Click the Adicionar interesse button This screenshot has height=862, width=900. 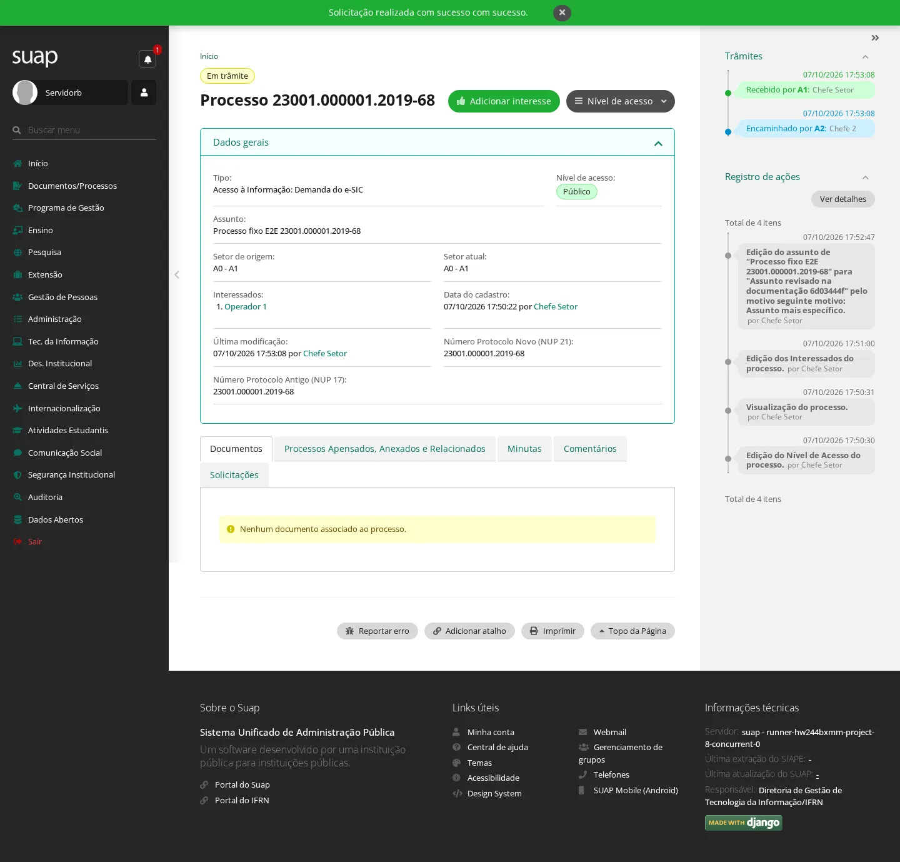coord(504,101)
